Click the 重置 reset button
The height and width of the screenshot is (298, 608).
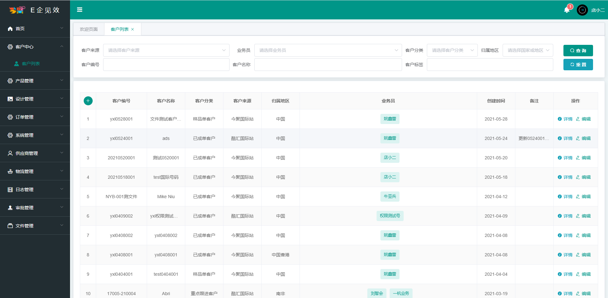pos(578,65)
